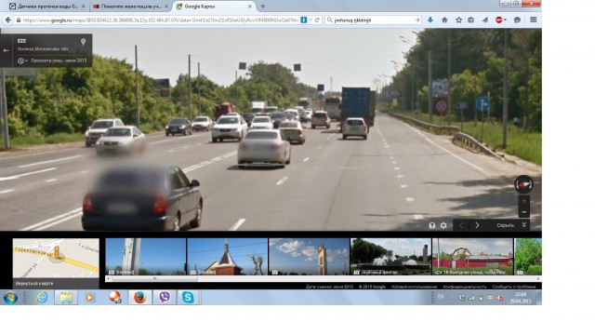The height and width of the screenshot is (335, 595).
Task: Reload the current page
Action: tap(317, 20)
